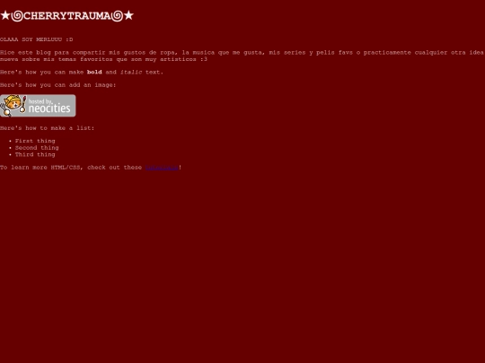Click the bold word 'bold'
Image resolution: width=485 pixels, height=363 pixels.
point(94,73)
